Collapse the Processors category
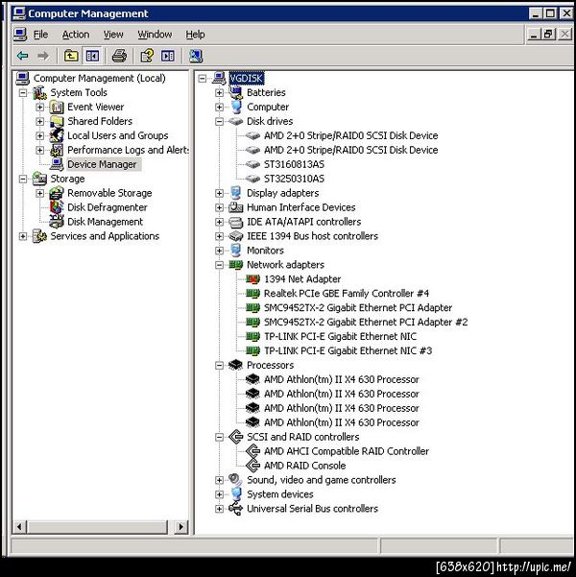This screenshot has height=577, width=576. 219,366
